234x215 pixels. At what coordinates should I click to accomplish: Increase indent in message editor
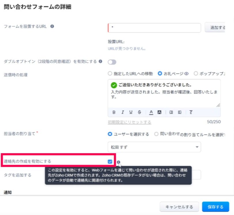click(171, 112)
